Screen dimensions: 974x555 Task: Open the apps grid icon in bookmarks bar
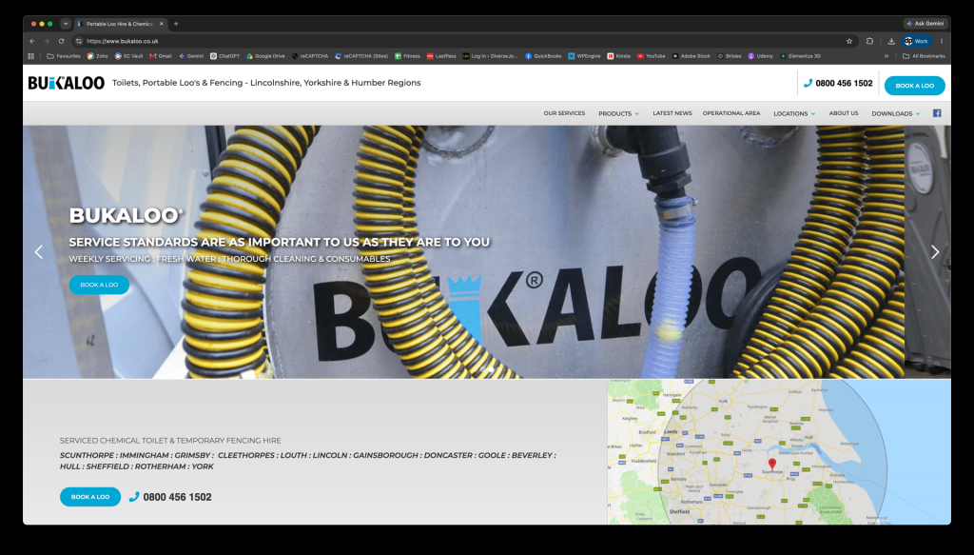click(31, 56)
